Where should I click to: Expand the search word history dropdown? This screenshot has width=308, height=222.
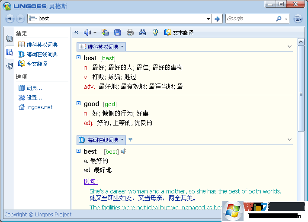[x=208, y=19]
